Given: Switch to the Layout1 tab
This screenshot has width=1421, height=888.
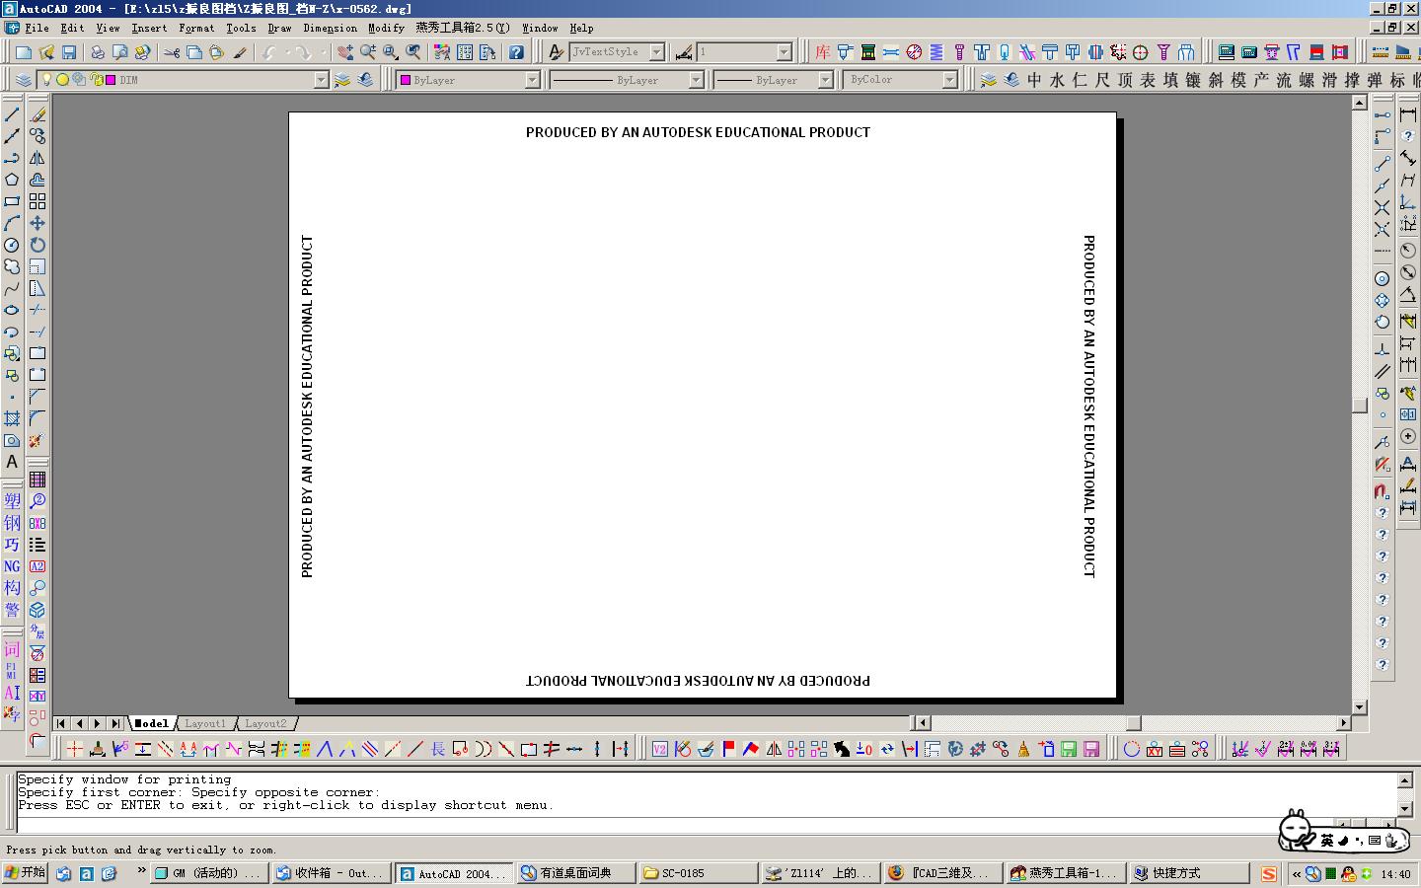Looking at the screenshot, I should (x=205, y=723).
